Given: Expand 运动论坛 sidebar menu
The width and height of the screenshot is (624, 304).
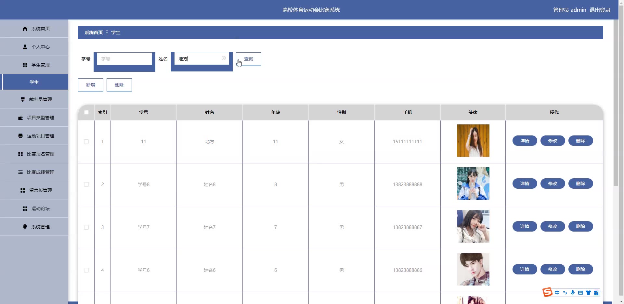Looking at the screenshot, I should tap(34, 209).
